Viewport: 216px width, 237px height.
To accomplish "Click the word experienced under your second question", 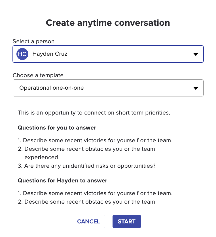I will click(x=42, y=158).
